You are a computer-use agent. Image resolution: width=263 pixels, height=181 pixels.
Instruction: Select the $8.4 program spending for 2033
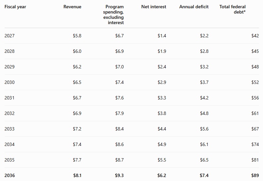(x=120, y=129)
